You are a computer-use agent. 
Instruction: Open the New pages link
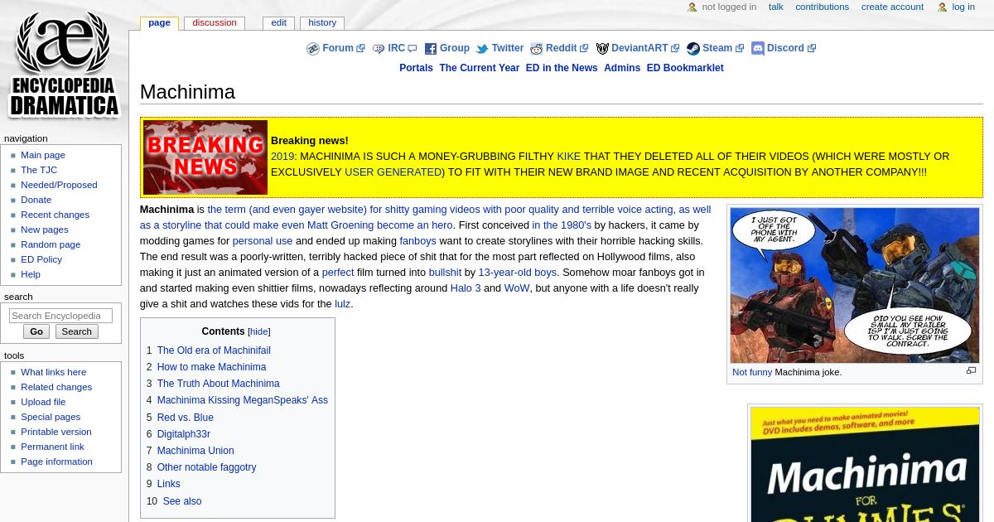click(x=45, y=230)
